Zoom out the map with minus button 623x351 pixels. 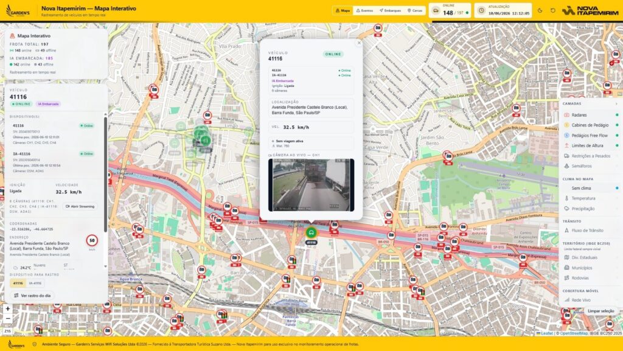tap(7, 318)
